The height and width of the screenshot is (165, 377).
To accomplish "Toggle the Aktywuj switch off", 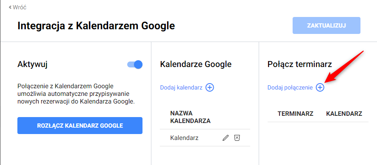I will point(135,65).
